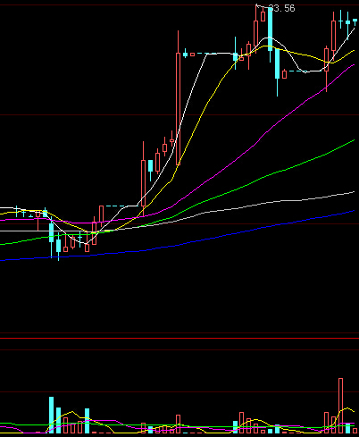Click the green line in the volume pane

179,425
